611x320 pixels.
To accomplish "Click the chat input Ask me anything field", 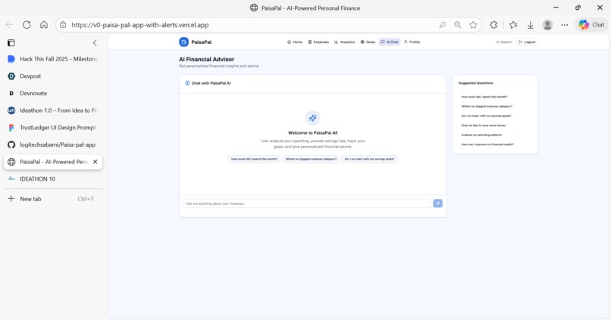I will point(307,203).
